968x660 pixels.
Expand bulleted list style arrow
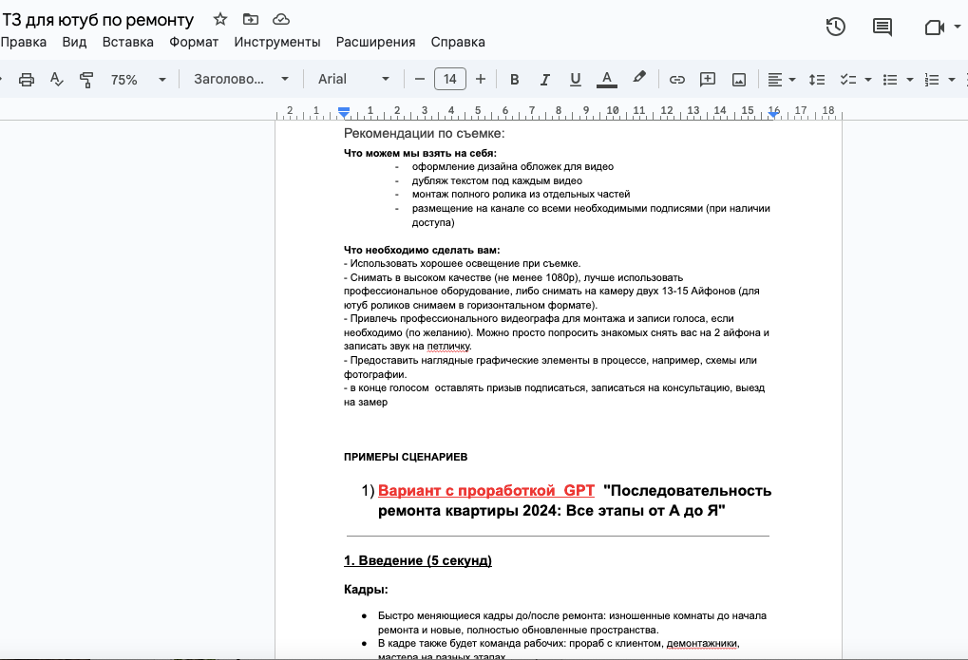pyautogui.click(x=909, y=79)
